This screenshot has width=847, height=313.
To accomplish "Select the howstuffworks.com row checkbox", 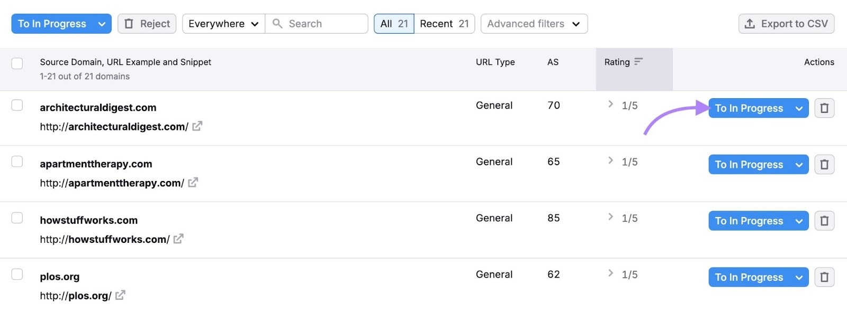I will point(17,218).
